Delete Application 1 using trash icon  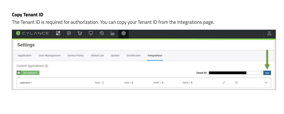[x=236, y=83]
